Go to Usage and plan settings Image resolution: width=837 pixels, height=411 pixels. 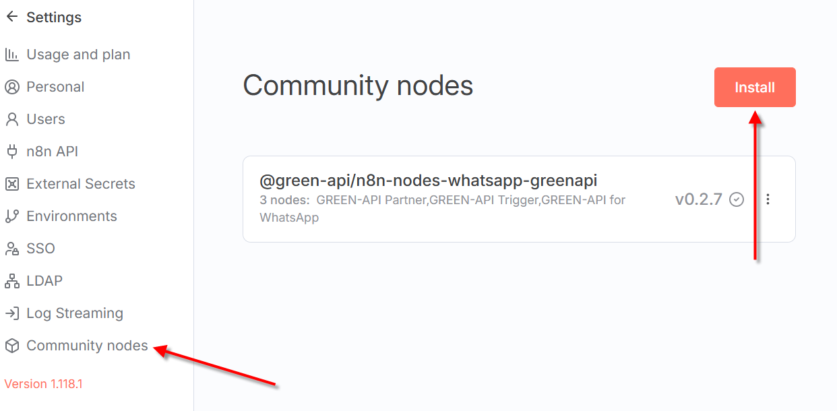coord(78,55)
